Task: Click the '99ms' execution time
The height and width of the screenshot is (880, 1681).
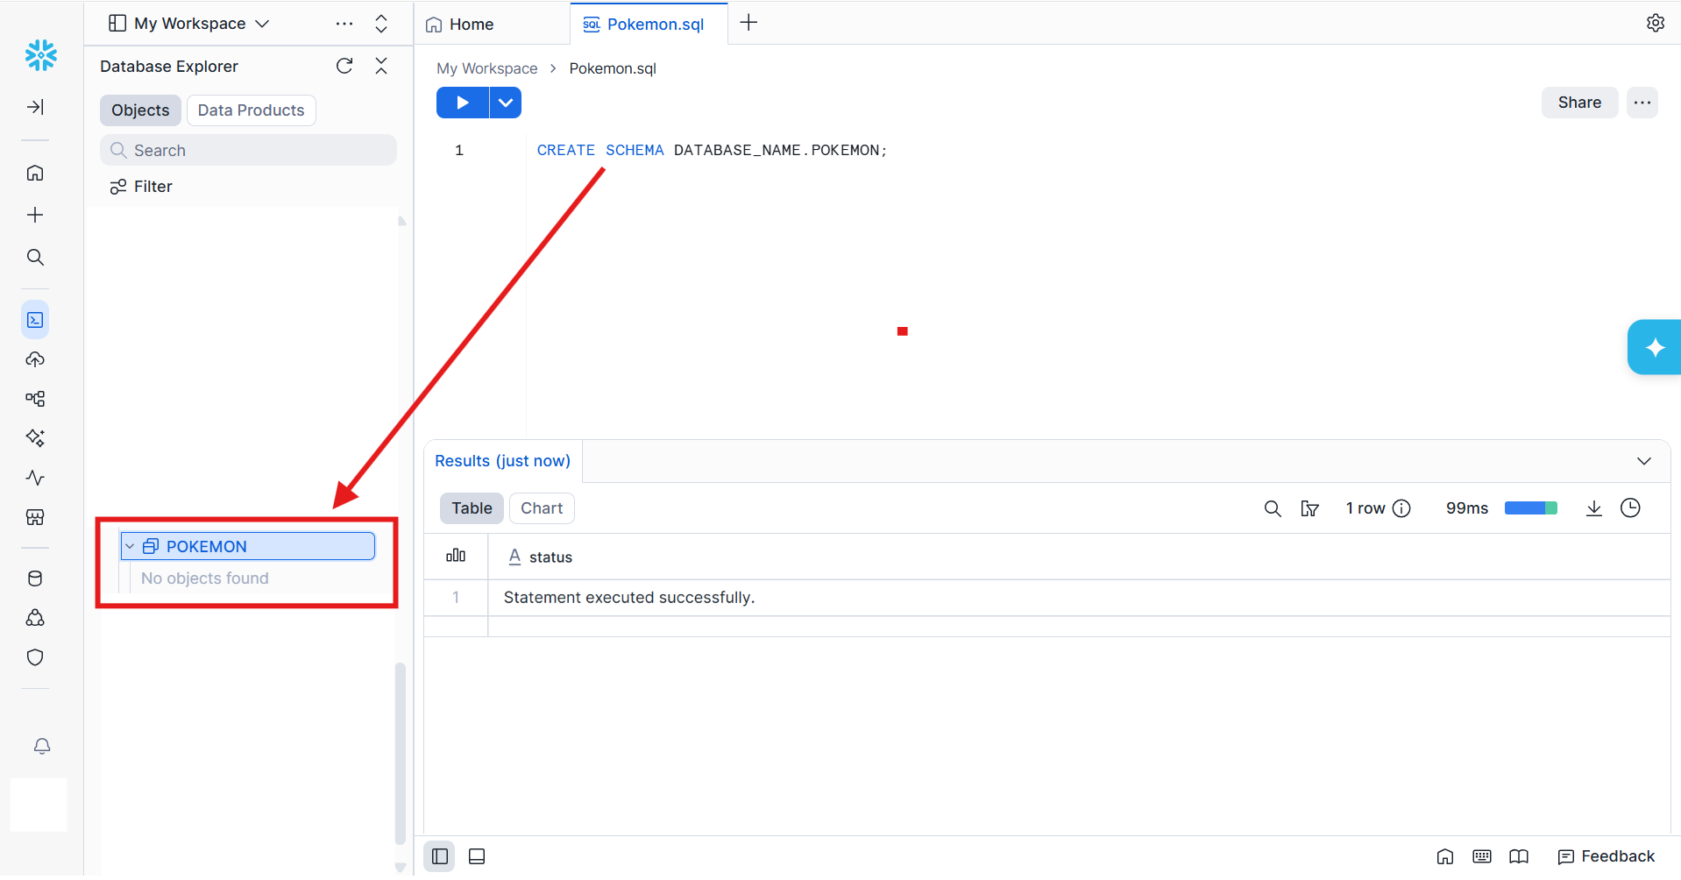Action: pos(1467,508)
